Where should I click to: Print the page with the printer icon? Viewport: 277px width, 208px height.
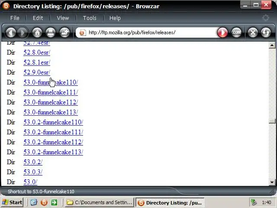(51, 32)
